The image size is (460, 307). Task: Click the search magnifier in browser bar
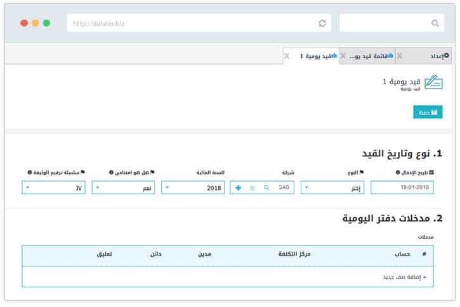pyautogui.click(x=435, y=23)
